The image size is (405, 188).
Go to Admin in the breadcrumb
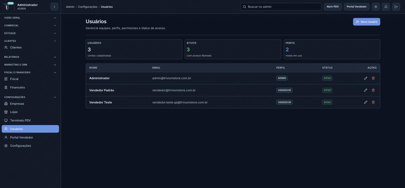[70, 7]
